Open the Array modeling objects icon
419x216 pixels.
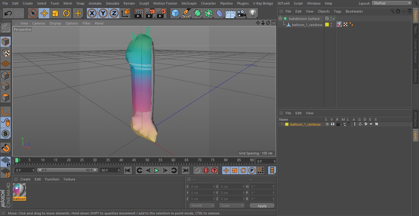(209, 13)
